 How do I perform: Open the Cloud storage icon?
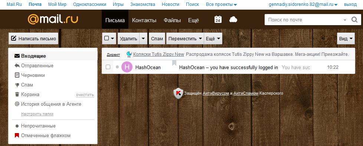(233, 20)
